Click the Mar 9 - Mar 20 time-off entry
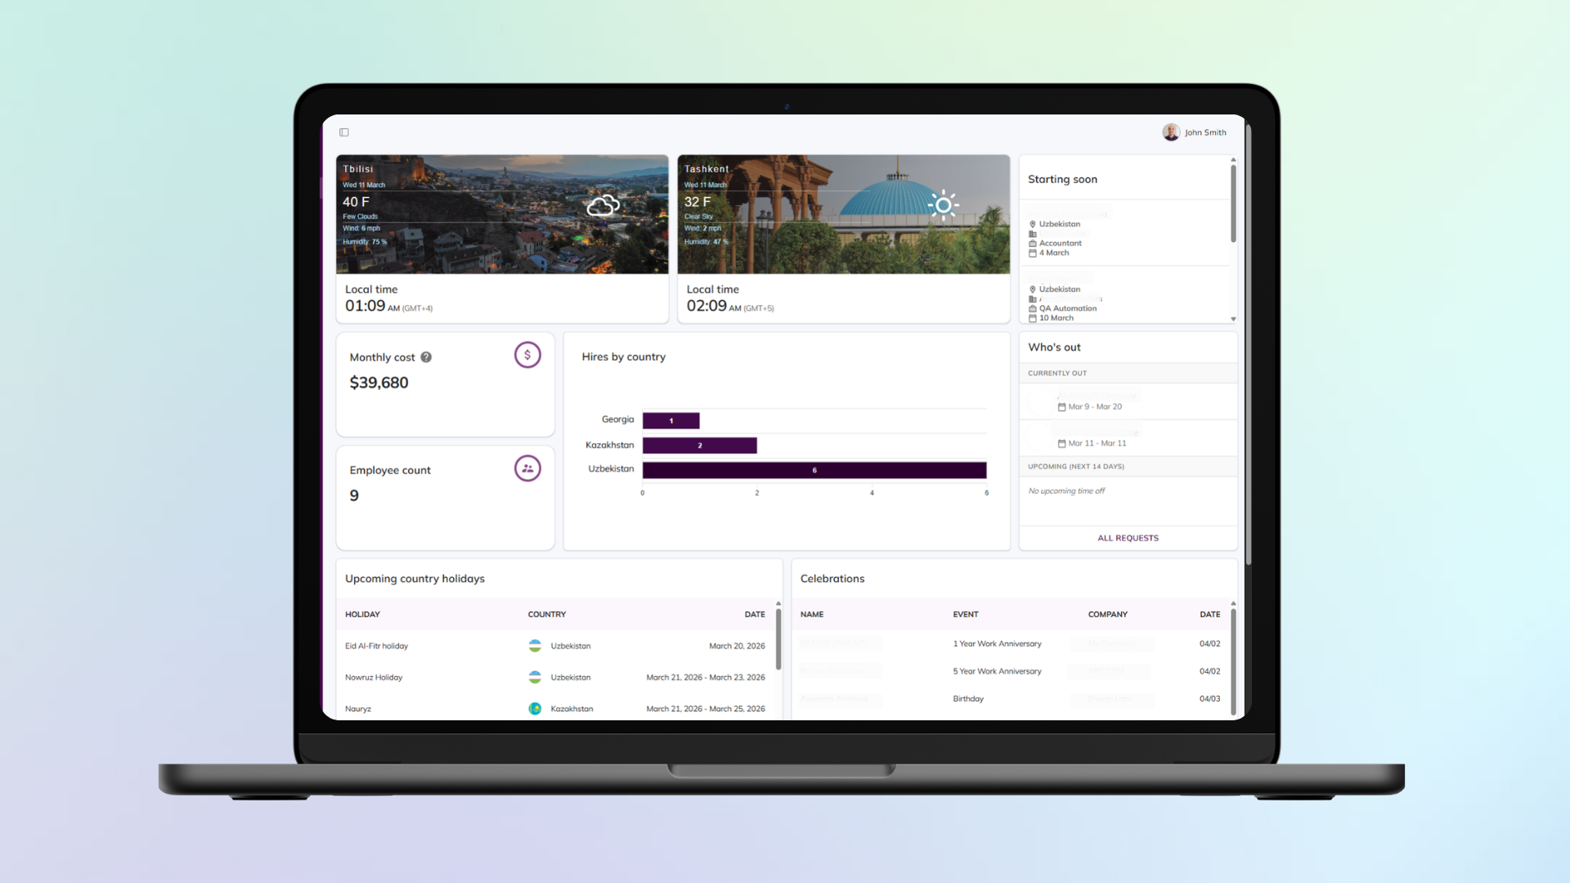1570x883 pixels. coord(1094,406)
